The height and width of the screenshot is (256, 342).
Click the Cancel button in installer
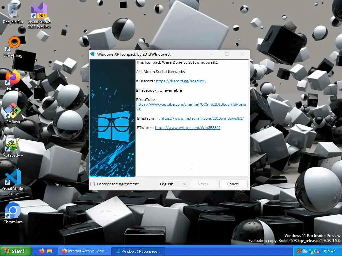point(233,184)
